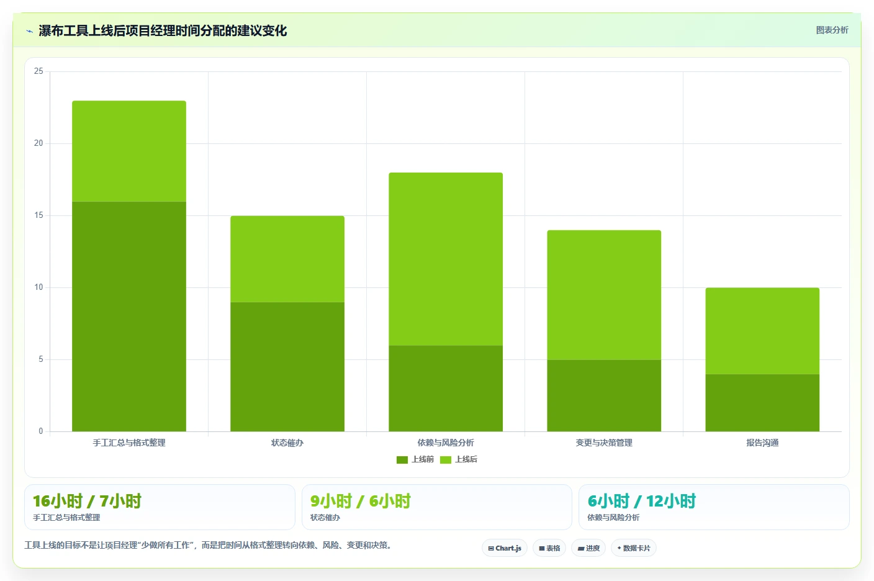Click the 上线前 legend label

423,459
